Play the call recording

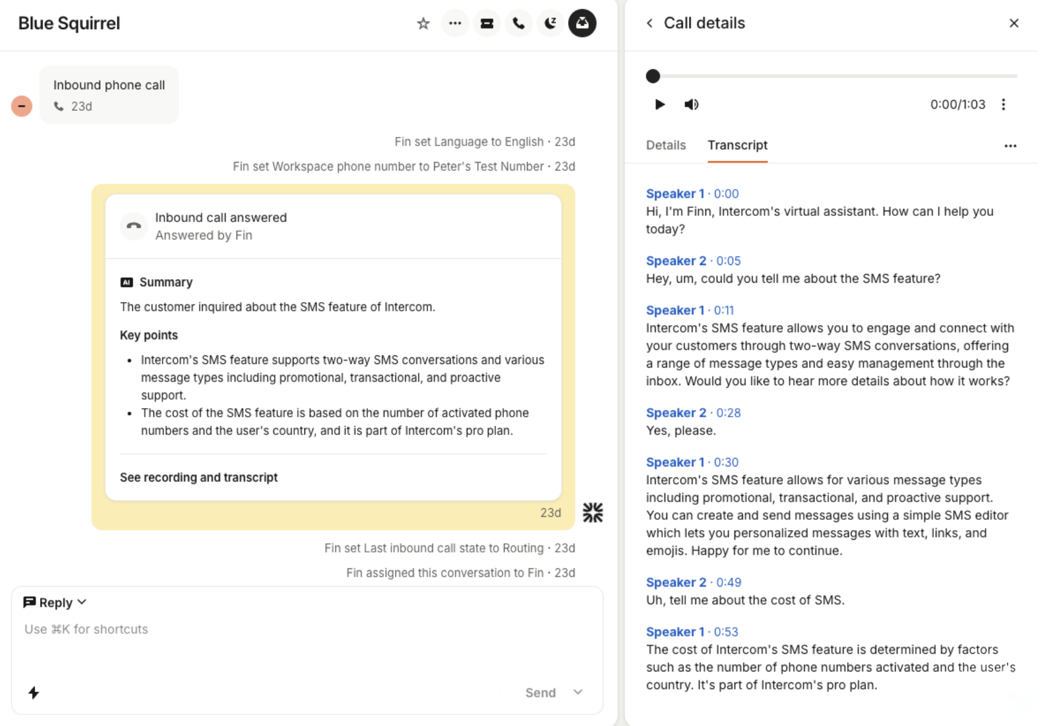coord(660,104)
